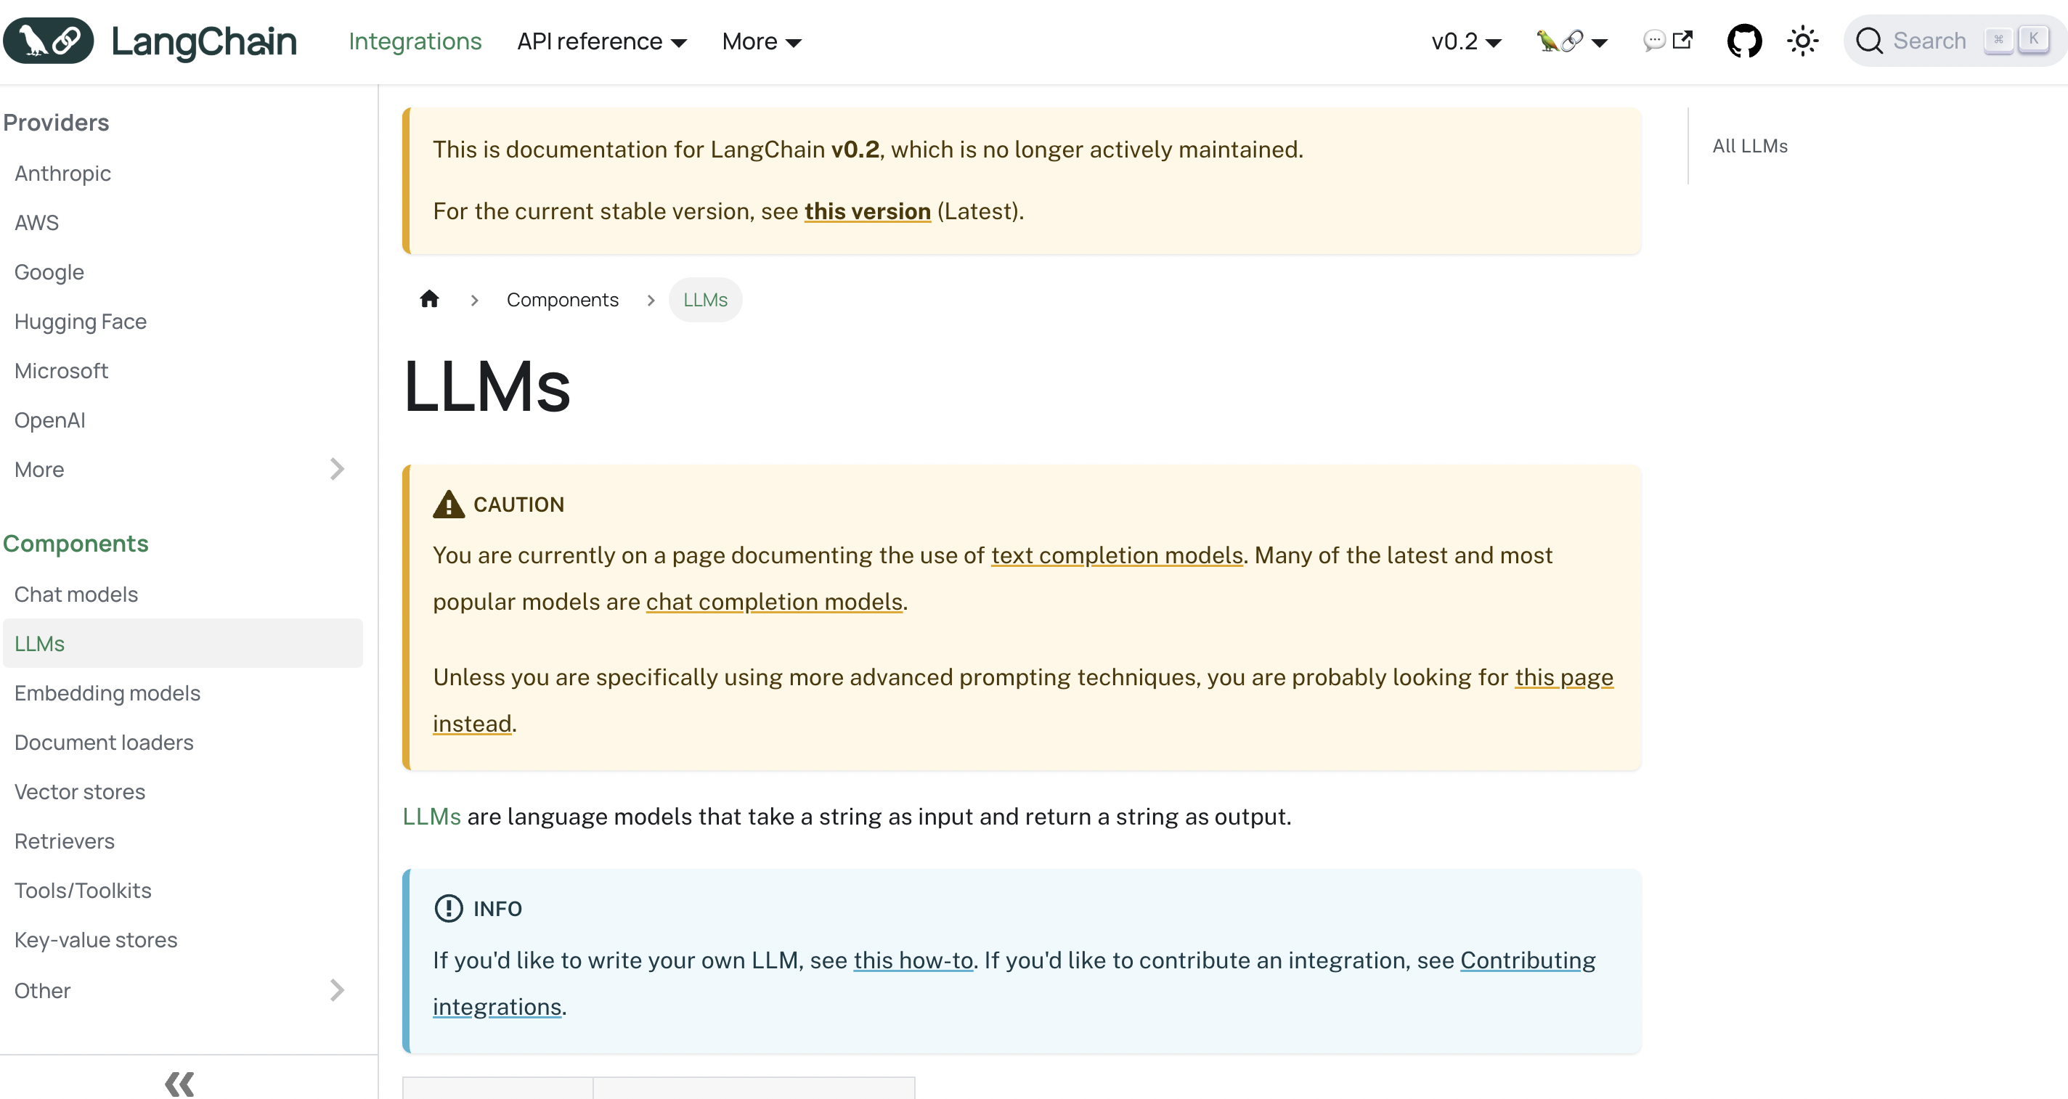This screenshot has width=2068, height=1099.
Task: Toggle light/dark mode sun icon
Action: pyautogui.click(x=1802, y=41)
